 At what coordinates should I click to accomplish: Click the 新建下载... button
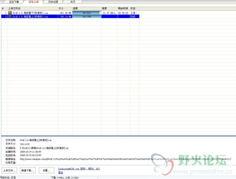click(x=28, y=170)
